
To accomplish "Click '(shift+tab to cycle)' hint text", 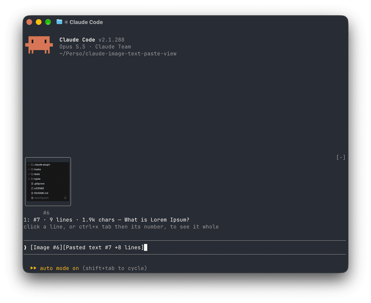I will coord(114,268).
